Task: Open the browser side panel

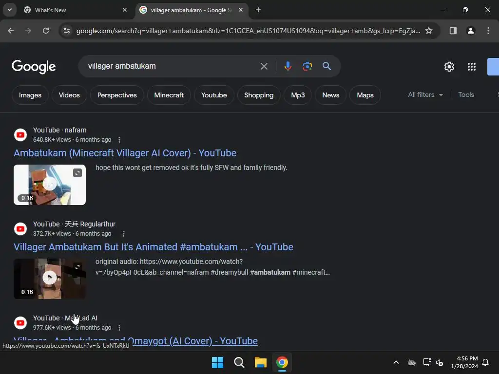Action: 453,31
